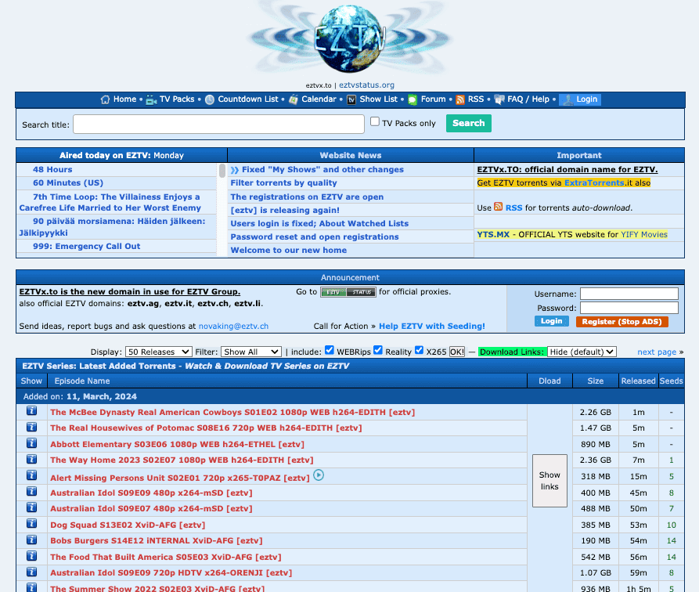
Task: Open the Download Links Hide (default) dropdown
Action: point(582,352)
